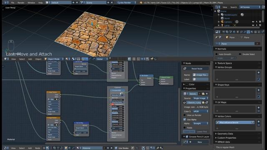Open the Particles properties tab
Image resolution: width=267 pixels, height=150 pixels.
coord(259,32)
